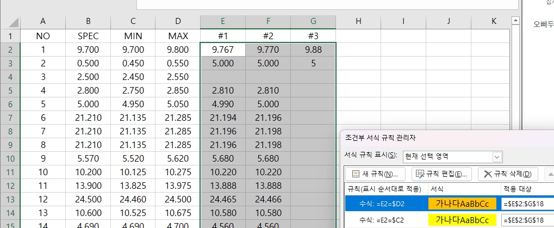Select row 10 header
This screenshot has height=228, width=554.
[x=10, y=159]
